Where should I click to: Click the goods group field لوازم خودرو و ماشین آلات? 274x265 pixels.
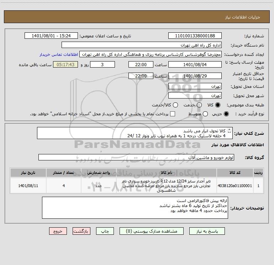coord(136,157)
